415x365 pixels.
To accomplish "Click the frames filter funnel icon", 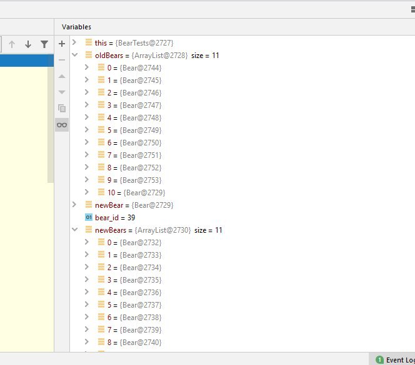I will tap(44, 44).
